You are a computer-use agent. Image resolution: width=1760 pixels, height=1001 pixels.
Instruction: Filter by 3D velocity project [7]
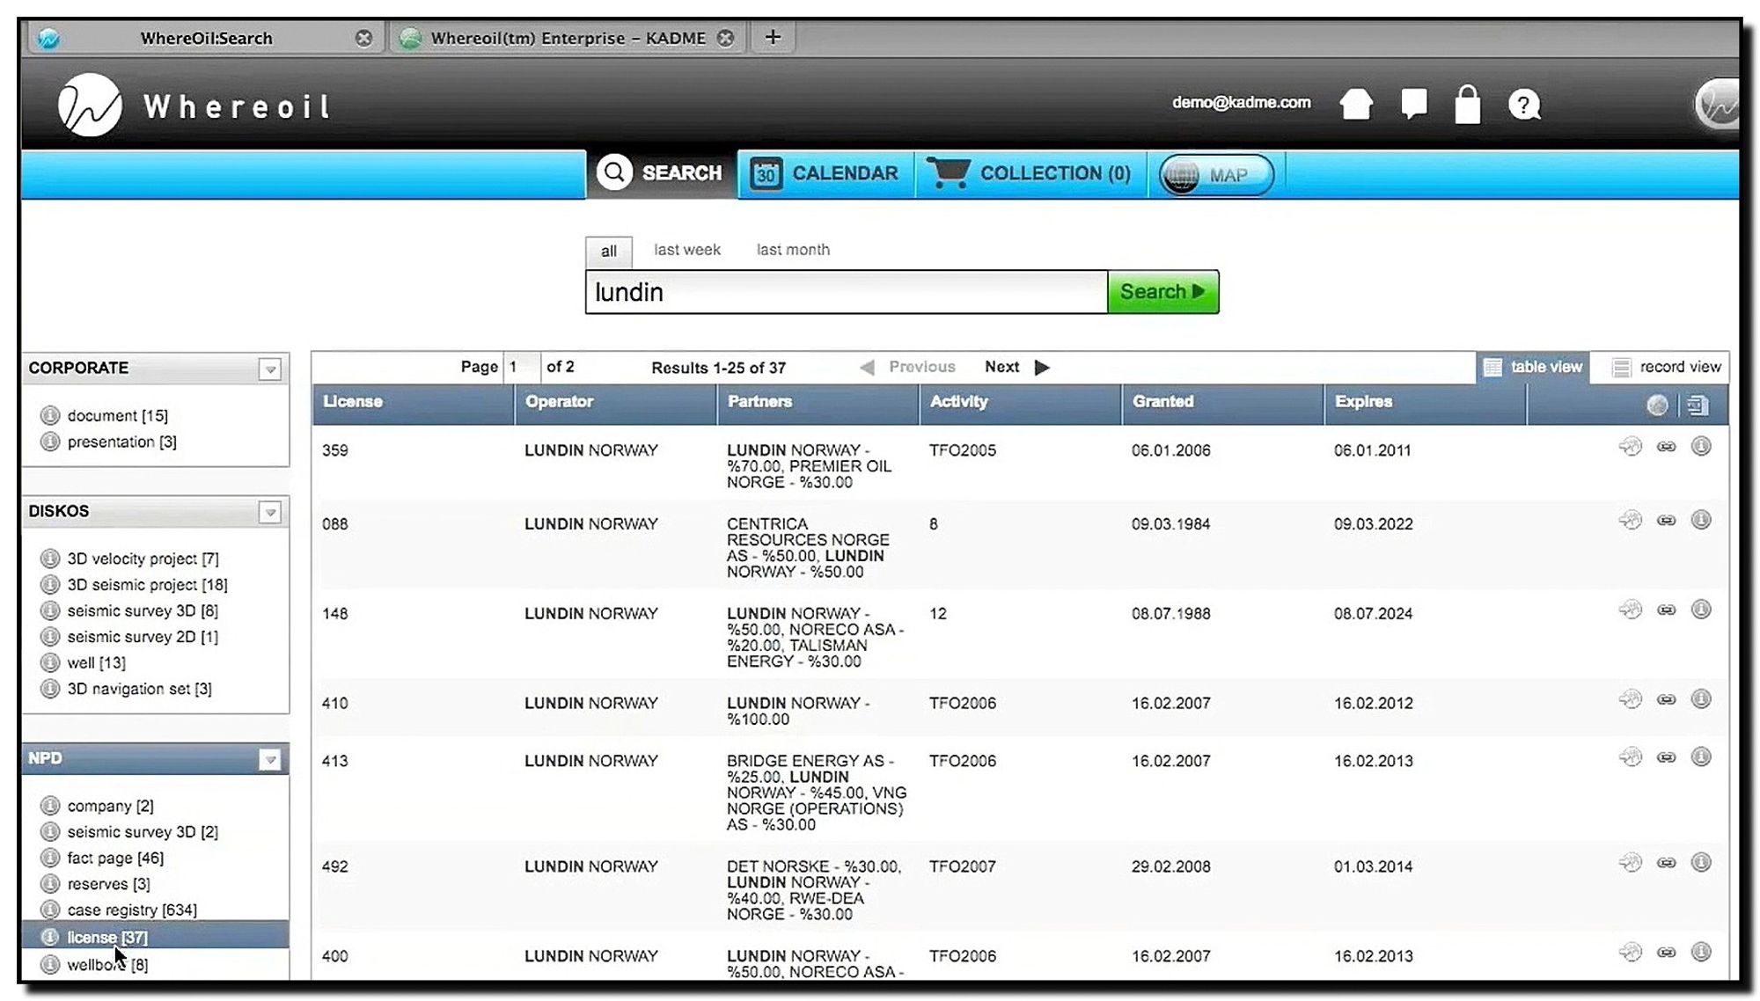click(143, 559)
